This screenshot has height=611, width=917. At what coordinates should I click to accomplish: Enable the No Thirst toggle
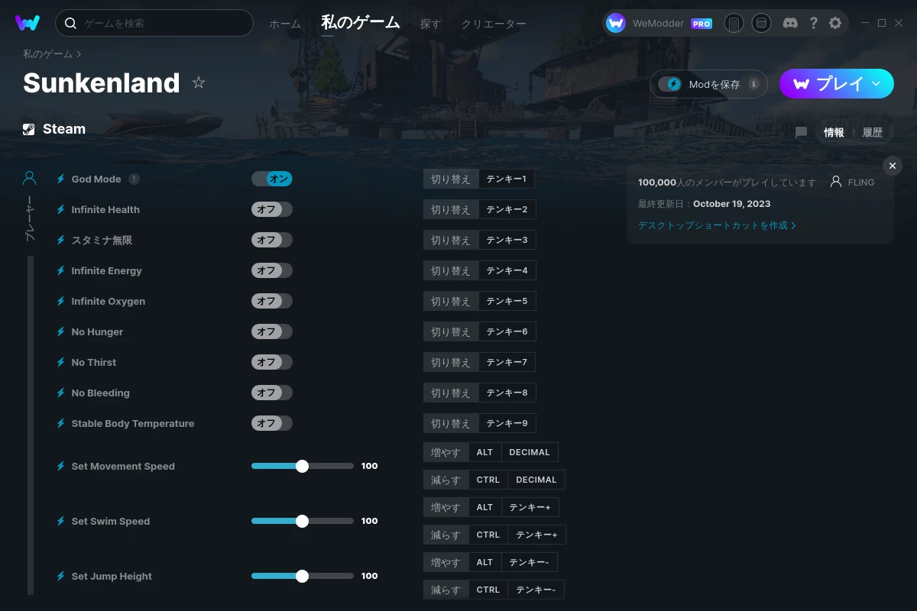[x=272, y=362]
